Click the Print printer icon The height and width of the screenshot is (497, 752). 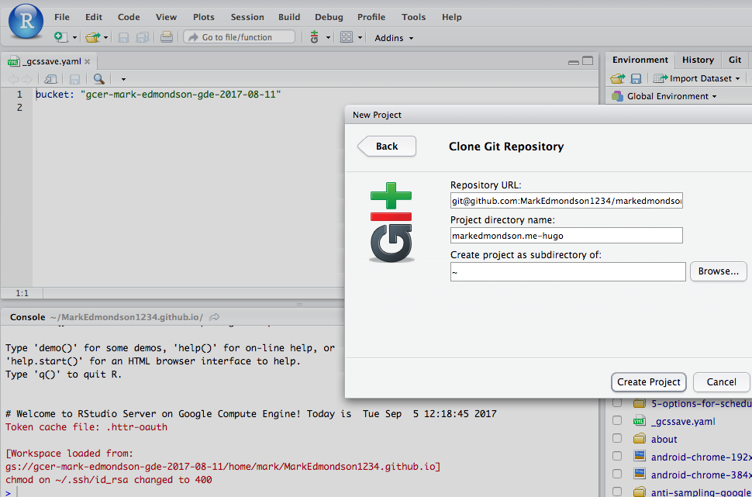[x=167, y=37]
